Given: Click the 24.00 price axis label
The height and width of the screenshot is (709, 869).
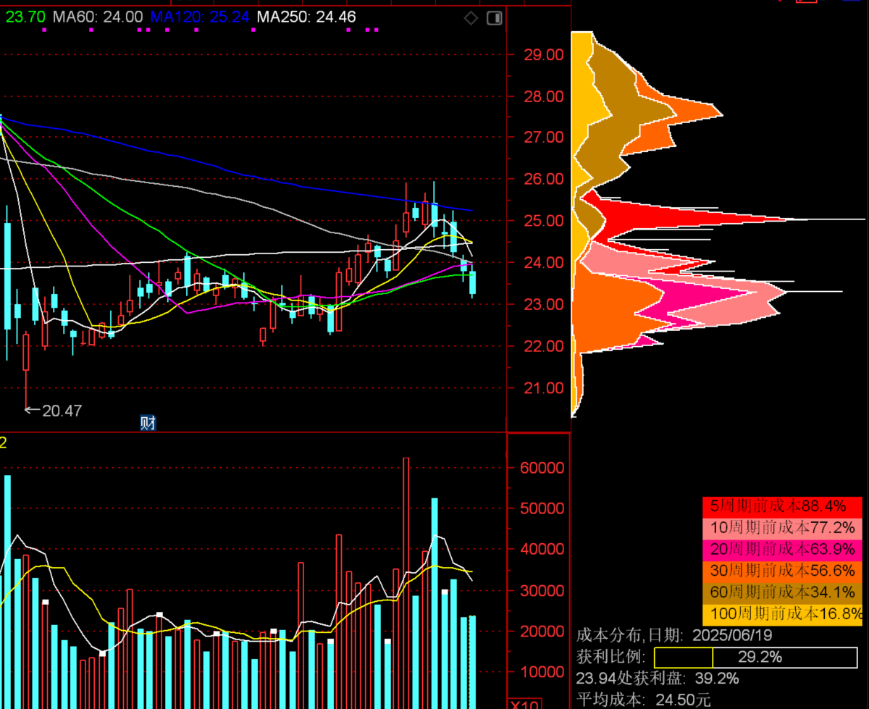Looking at the screenshot, I should pos(544,262).
